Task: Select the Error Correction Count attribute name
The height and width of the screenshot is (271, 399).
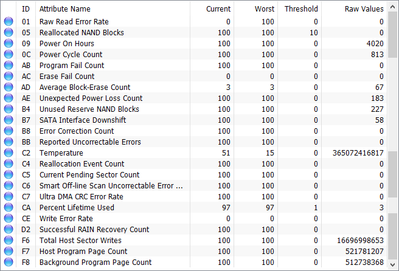Action: click(77, 131)
